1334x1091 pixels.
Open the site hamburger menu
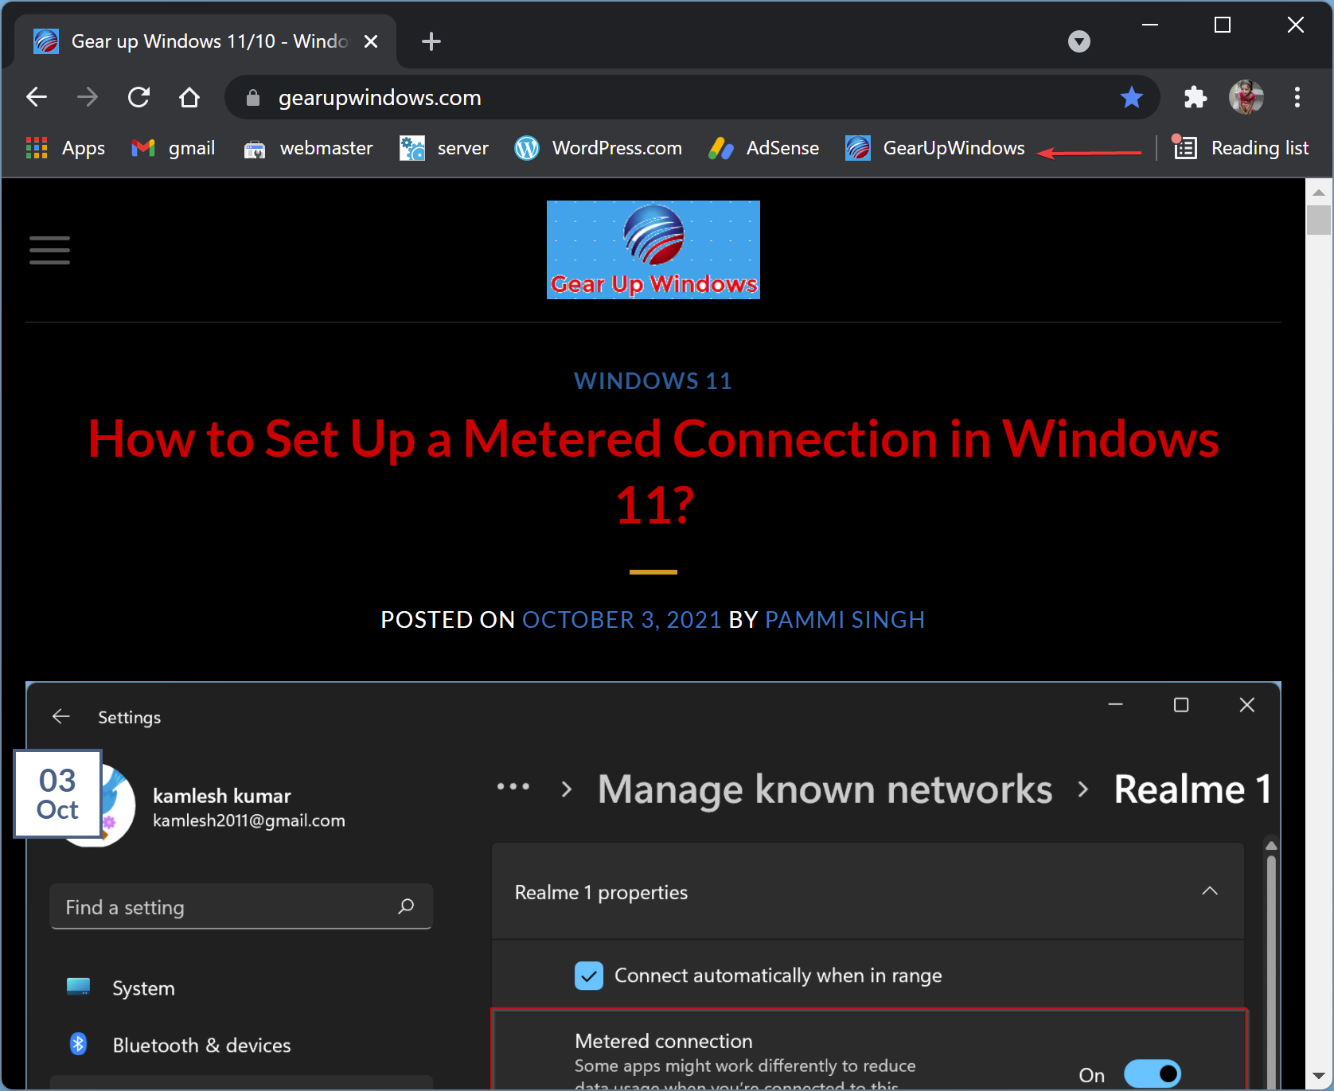point(49,250)
